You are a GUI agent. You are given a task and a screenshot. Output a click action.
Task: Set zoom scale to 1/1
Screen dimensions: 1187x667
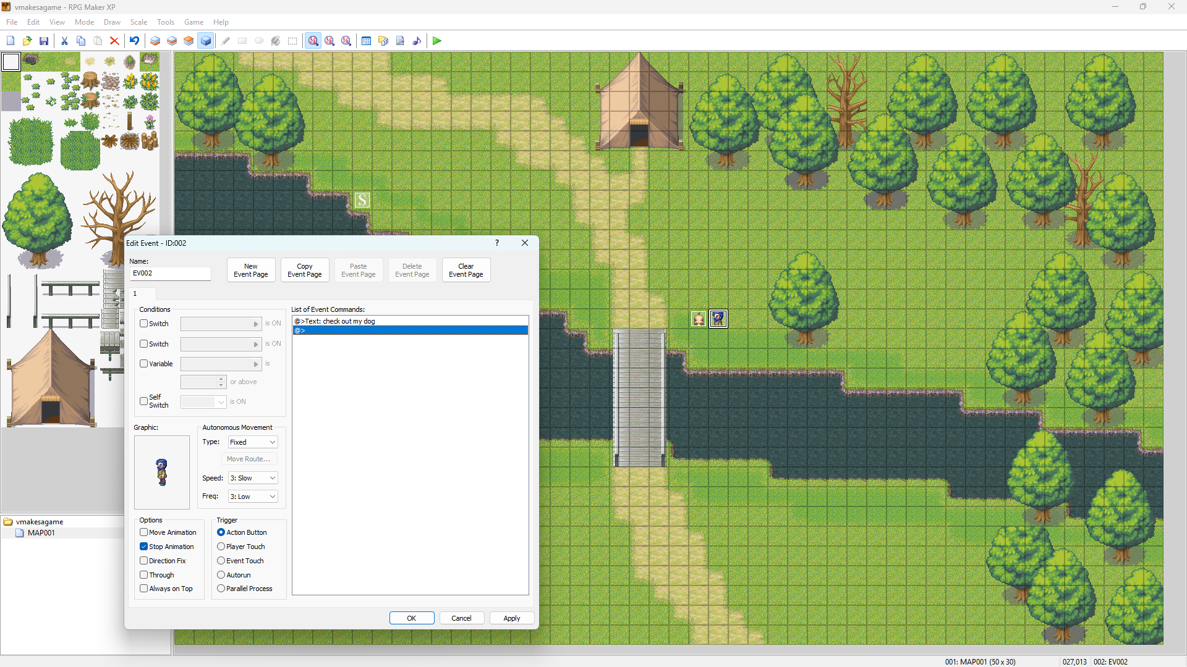313,41
